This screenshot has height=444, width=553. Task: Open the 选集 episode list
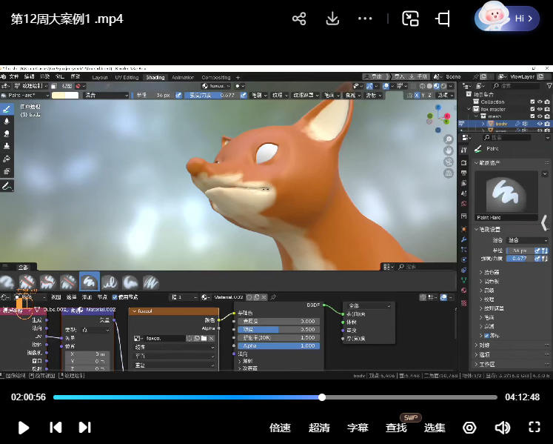pyautogui.click(x=435, y=428)
